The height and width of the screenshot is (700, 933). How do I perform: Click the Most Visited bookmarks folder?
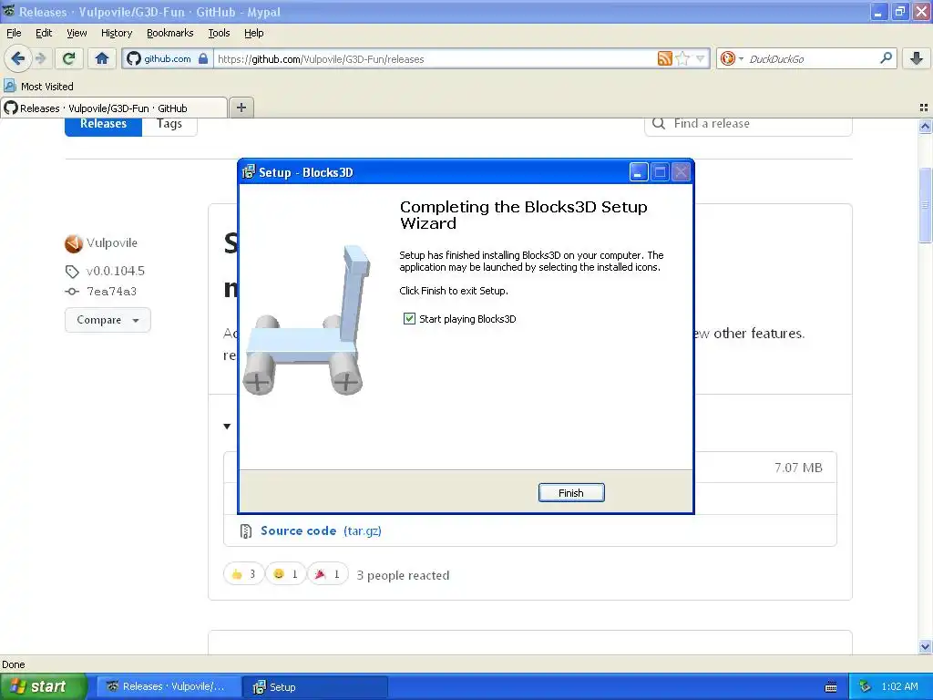click(x=38, y=87)
